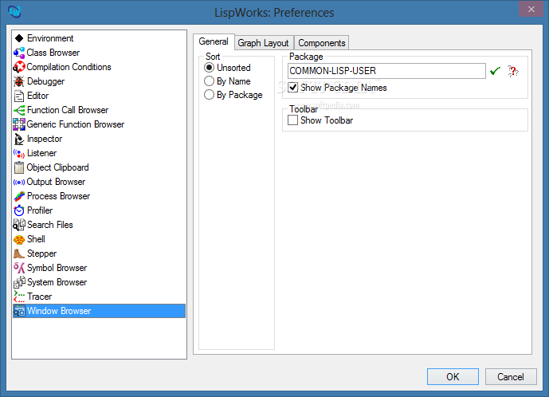Viewport: 549px width, 397px height.
Task: Click the Cancel button
Action: pyautogui.click(x=511, y=376)
